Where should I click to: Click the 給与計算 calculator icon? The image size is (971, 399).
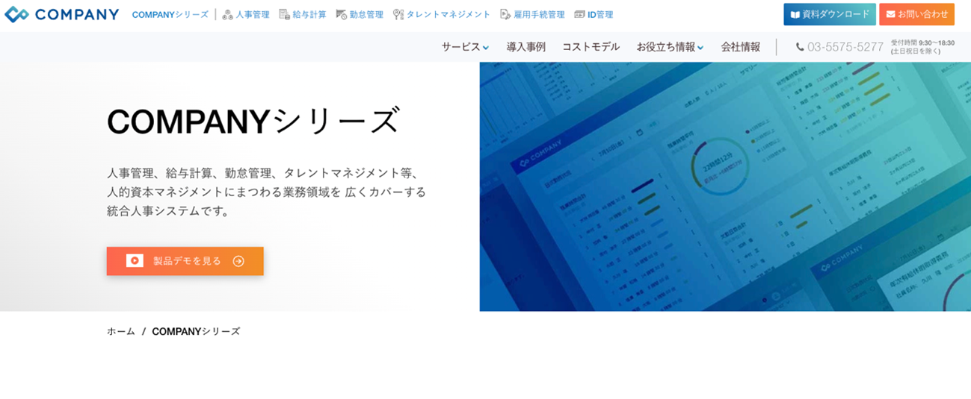pyautogui.click(x=284, y=14)
